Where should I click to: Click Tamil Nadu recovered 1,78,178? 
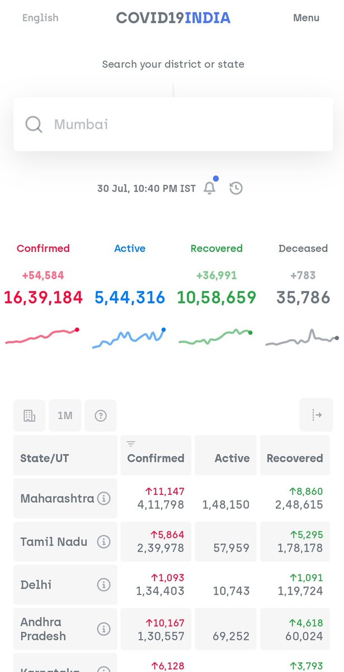tap(300, 548)
